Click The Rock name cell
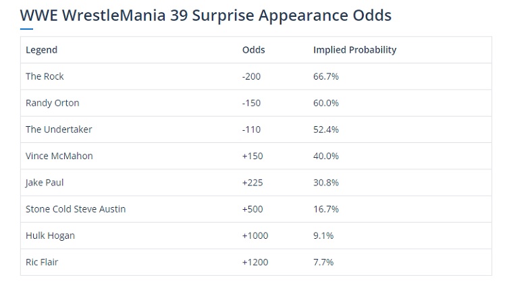The image size is (513, 288). point(45,76)
